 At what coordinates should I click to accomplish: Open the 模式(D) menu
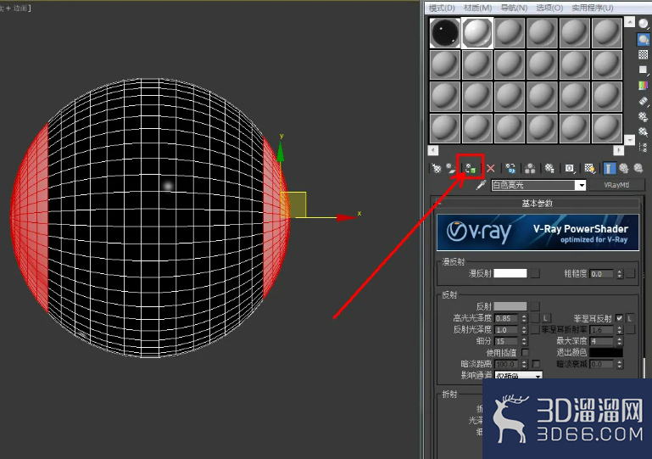coord(442,8)
